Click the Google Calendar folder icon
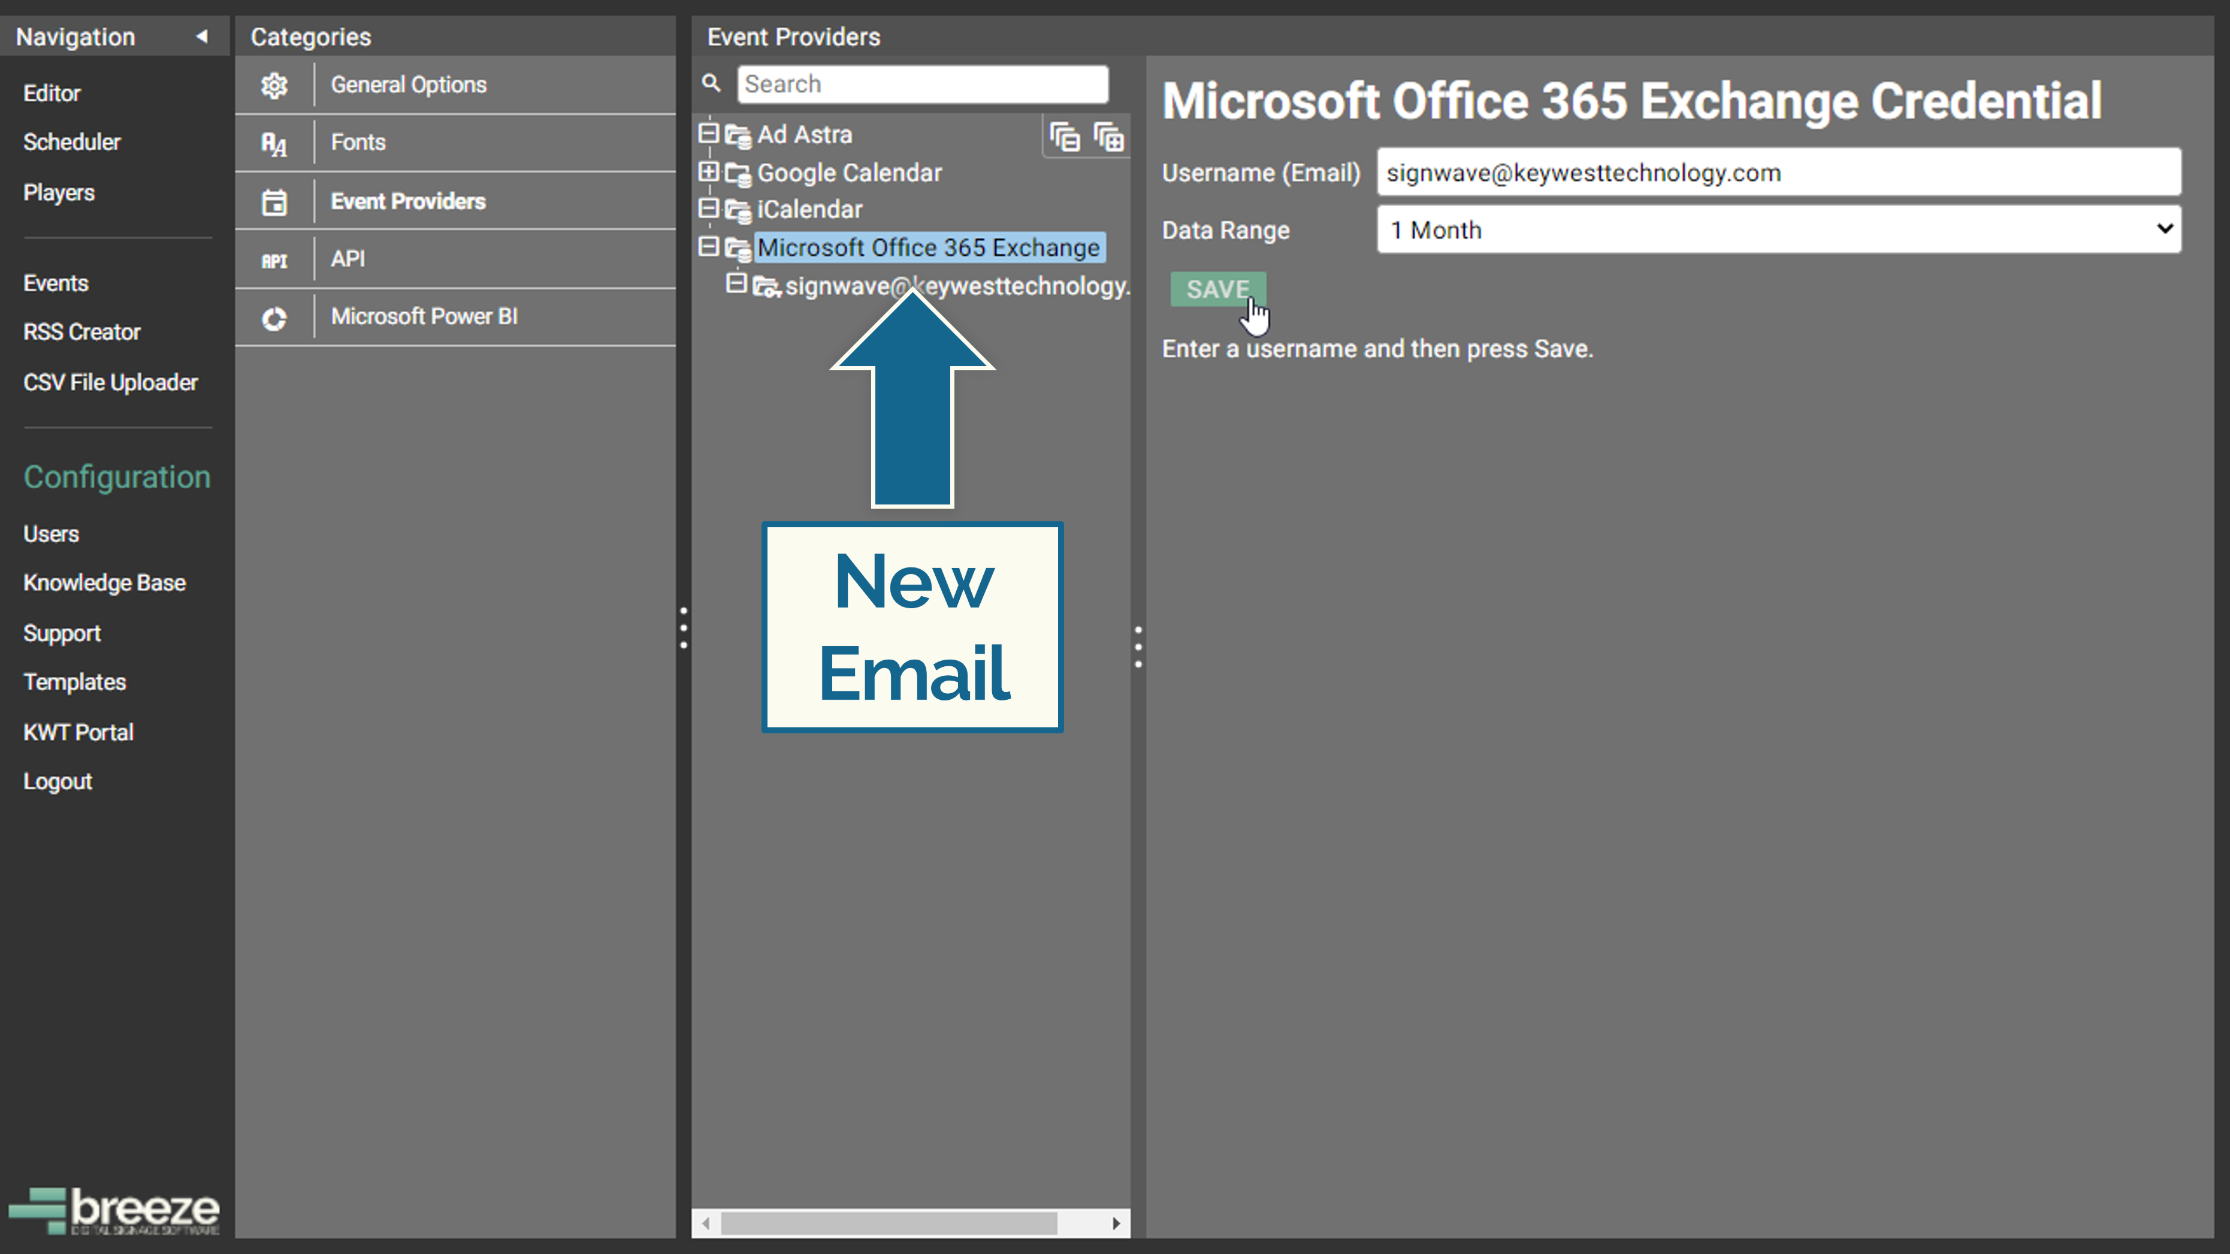Image resolution: width=2230 pixels, height=1254 pixels. coord(738,174)
